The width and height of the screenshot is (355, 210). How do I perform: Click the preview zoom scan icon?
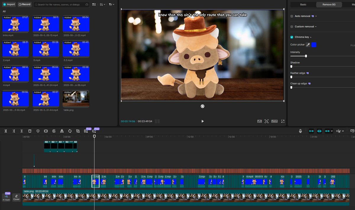click(267, 121)
